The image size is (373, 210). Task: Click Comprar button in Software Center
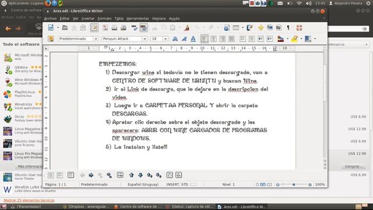[x=354, y=166]
